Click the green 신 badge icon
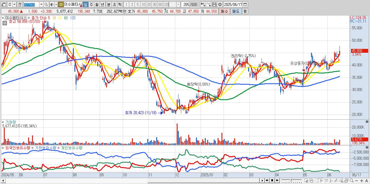 tap(61, 4)
